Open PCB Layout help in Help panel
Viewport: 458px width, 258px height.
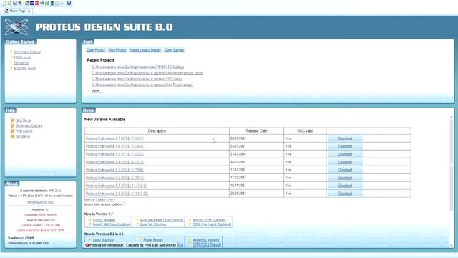(24, 131)
